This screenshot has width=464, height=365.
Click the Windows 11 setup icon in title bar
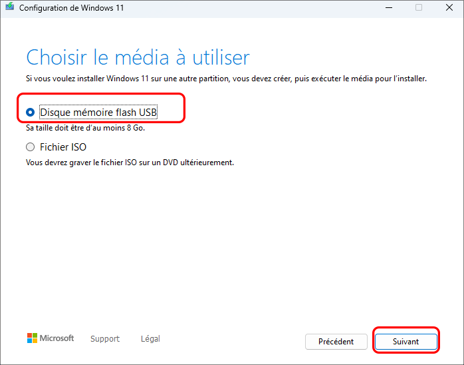click(x=9, y=7)
